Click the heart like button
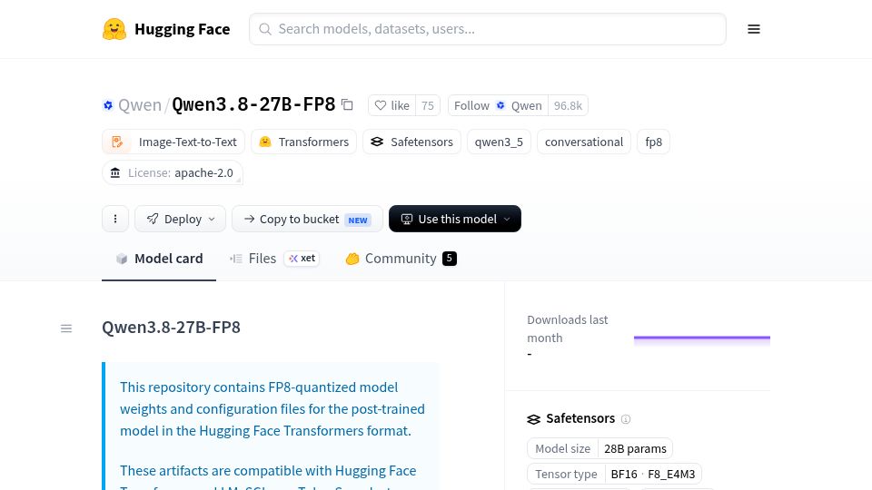This screenshot has height=490, width=872. [392, 105]
